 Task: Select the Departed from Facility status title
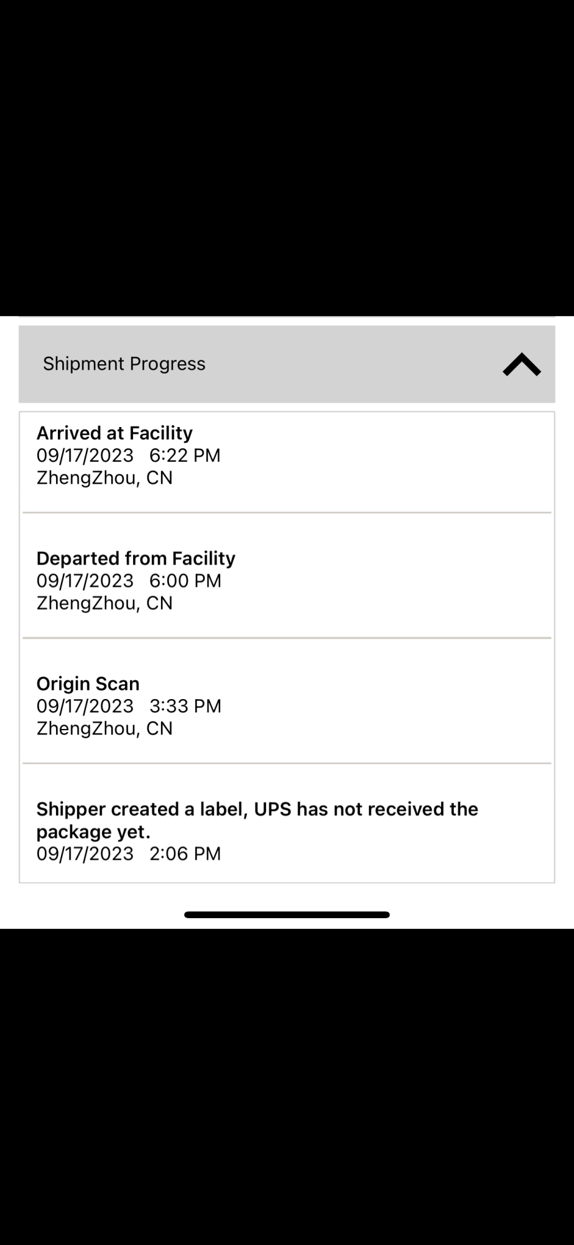coord(136,558)
